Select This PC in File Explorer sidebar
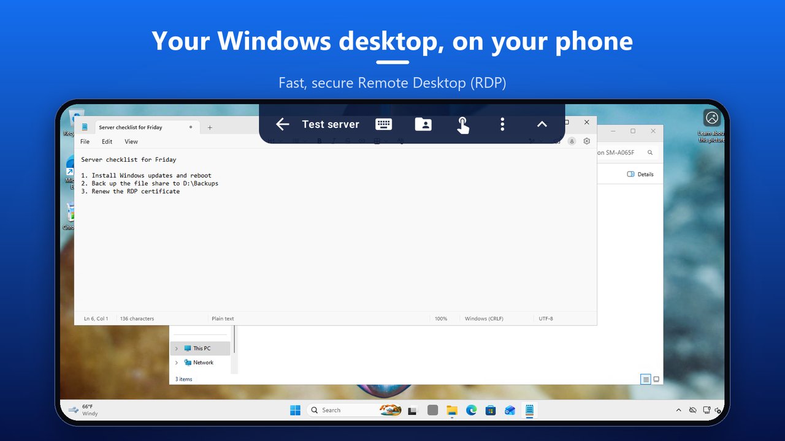Viewport: 785px width, 441px height. [201, 349]
